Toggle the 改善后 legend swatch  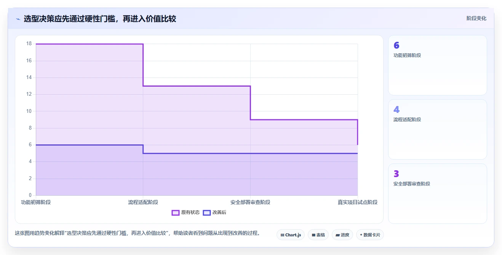click(x=207, y=212)
